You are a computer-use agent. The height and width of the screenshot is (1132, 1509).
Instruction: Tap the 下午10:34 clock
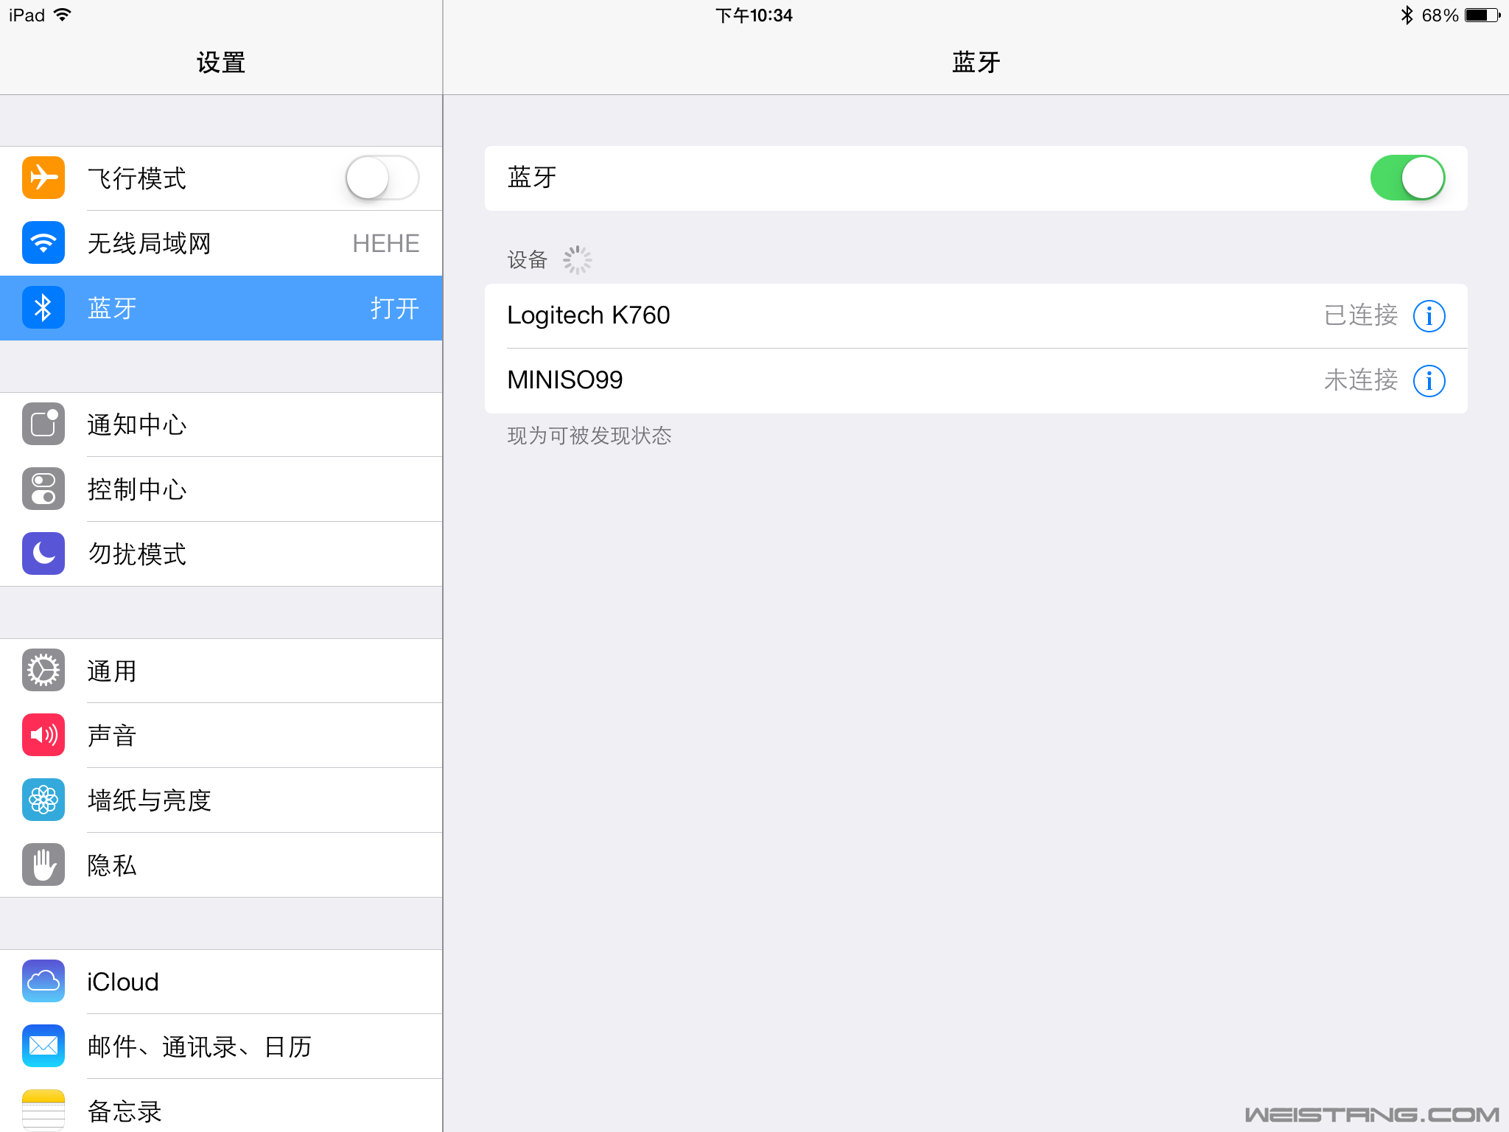(x=754, y=15)
